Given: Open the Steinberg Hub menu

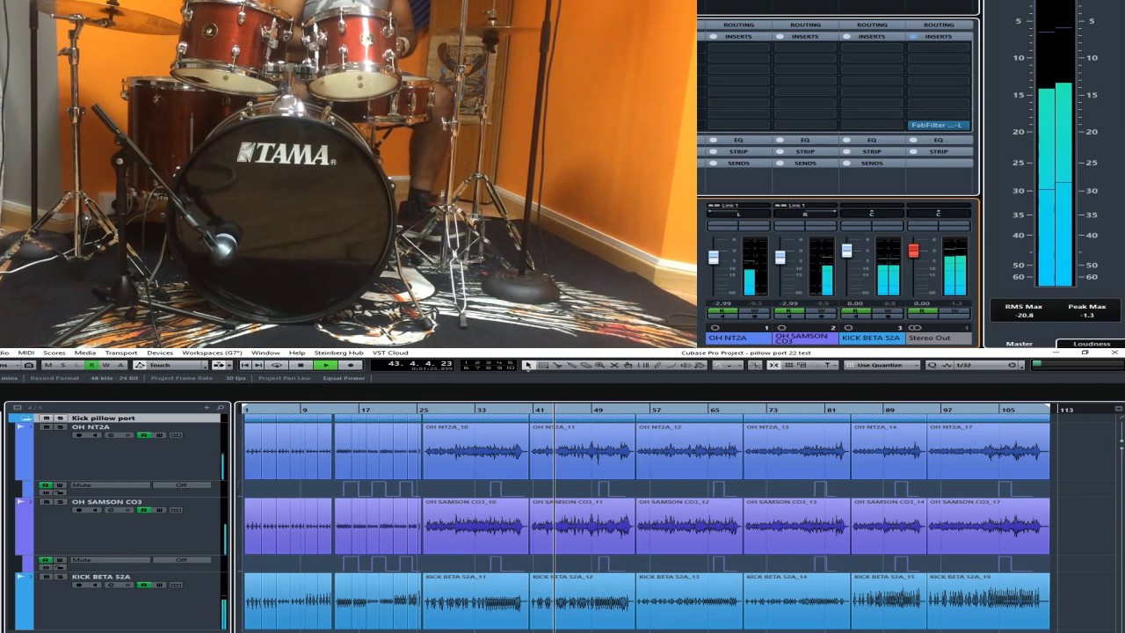Looking at the screenshot, I should (338, 353).
